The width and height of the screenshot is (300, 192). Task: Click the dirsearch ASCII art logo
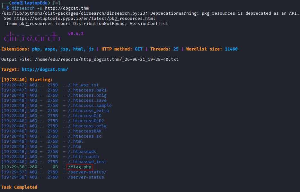pyautogui.click(x=32, y=36)
